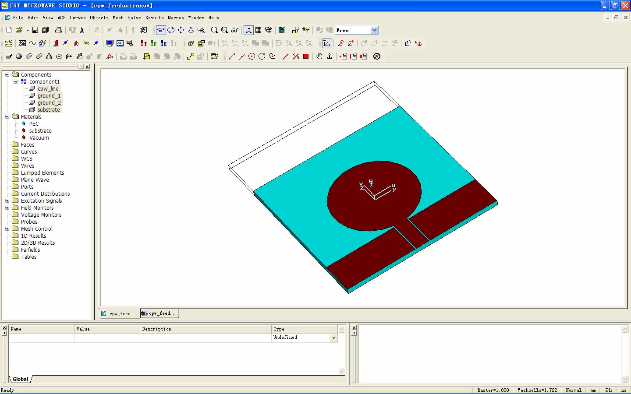The height and width of the screenshot is (394, 631).
Task: Create a torus shape
Action: pos(59,56)
